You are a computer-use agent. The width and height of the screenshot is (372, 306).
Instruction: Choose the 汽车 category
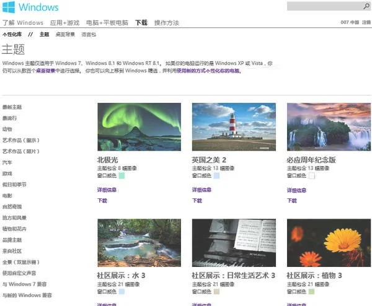(7, 162)
